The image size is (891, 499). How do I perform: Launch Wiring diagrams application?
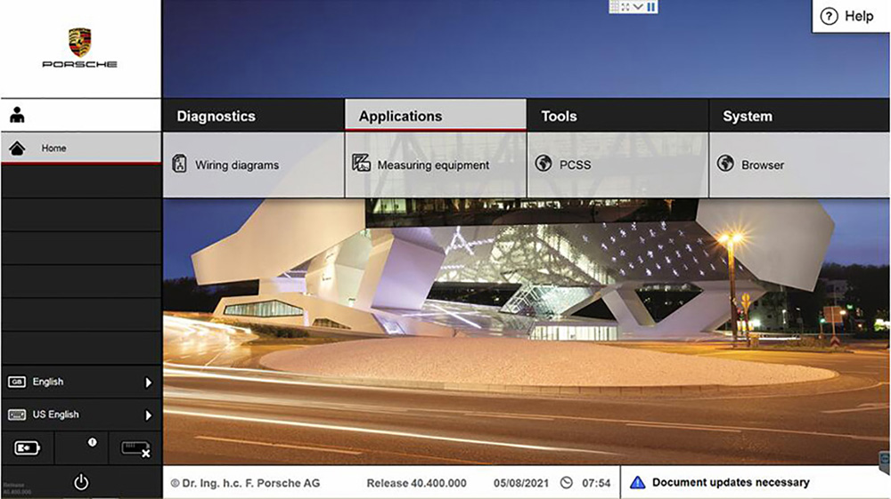pos(253,165)
